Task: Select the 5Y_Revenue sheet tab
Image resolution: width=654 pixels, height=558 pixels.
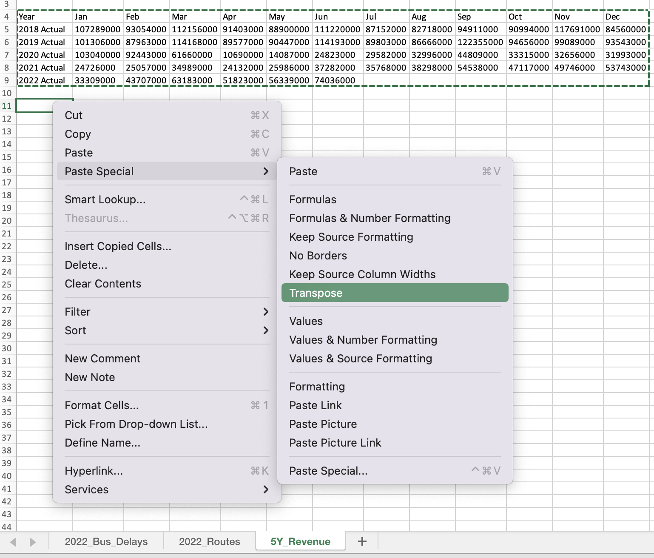Action: click(x=300, y=541)
